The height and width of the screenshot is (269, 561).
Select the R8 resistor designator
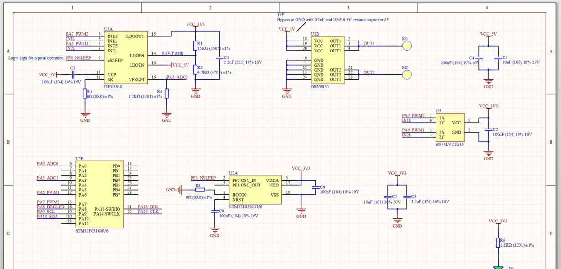[197, 186]
